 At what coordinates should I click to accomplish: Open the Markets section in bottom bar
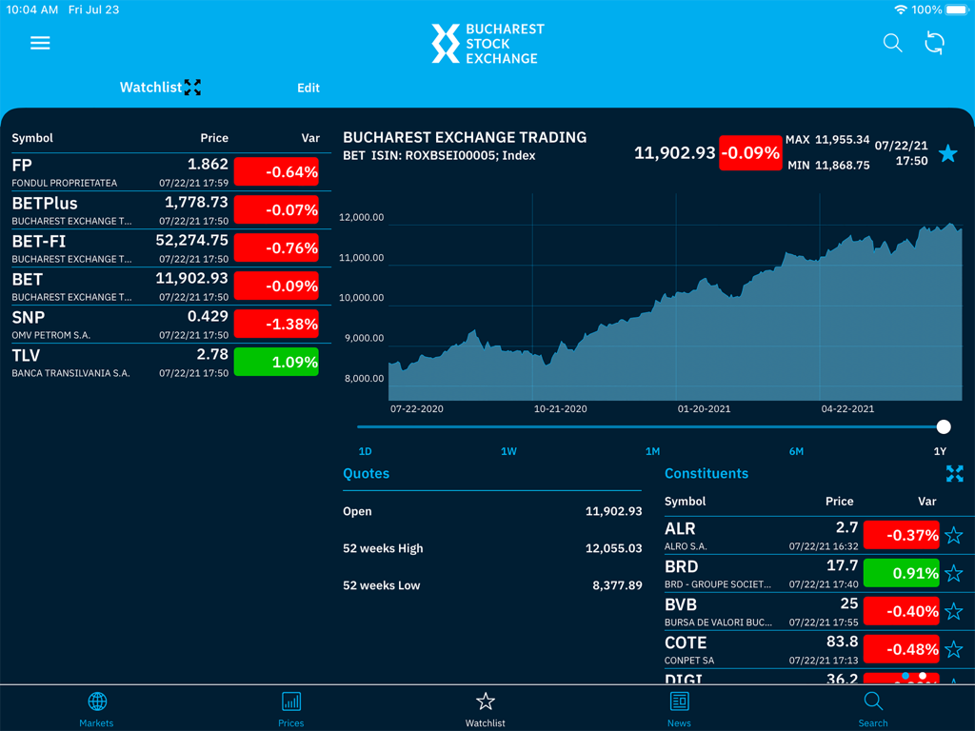coord(96,708)
